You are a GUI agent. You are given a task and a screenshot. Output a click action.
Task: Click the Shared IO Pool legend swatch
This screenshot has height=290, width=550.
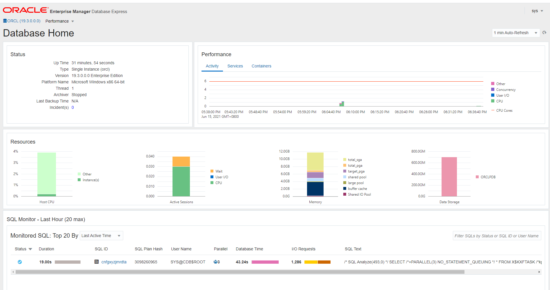[x=345, y=194]
